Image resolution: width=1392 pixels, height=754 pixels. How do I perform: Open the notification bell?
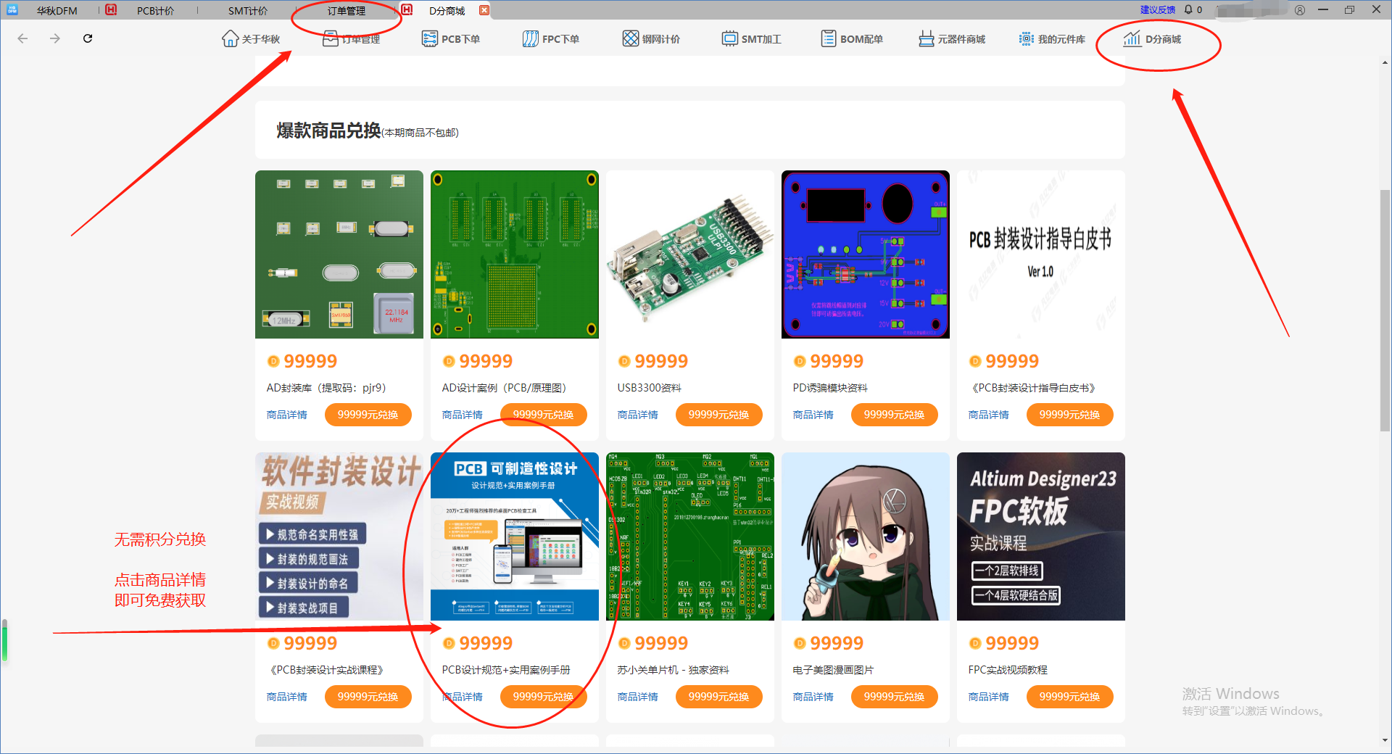[1188, 10]
